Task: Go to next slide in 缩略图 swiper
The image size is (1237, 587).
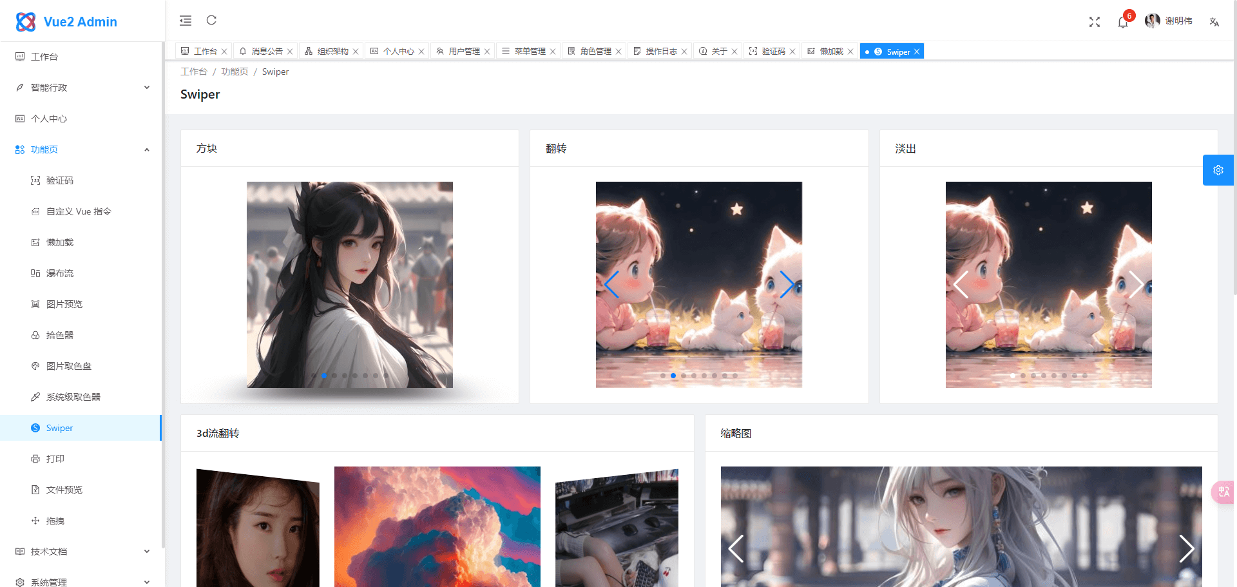Action: (x=1187, y=549)
